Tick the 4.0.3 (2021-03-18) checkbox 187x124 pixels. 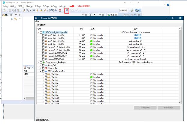pyautogui.click(x=43, y=41)
